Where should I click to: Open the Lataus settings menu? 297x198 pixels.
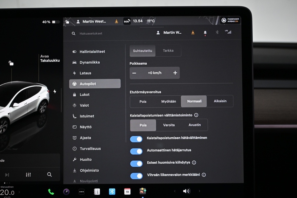tap(85, 73)
